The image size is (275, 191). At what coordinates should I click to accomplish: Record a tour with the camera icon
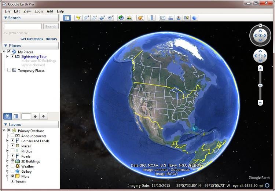(x=110, y=18)
